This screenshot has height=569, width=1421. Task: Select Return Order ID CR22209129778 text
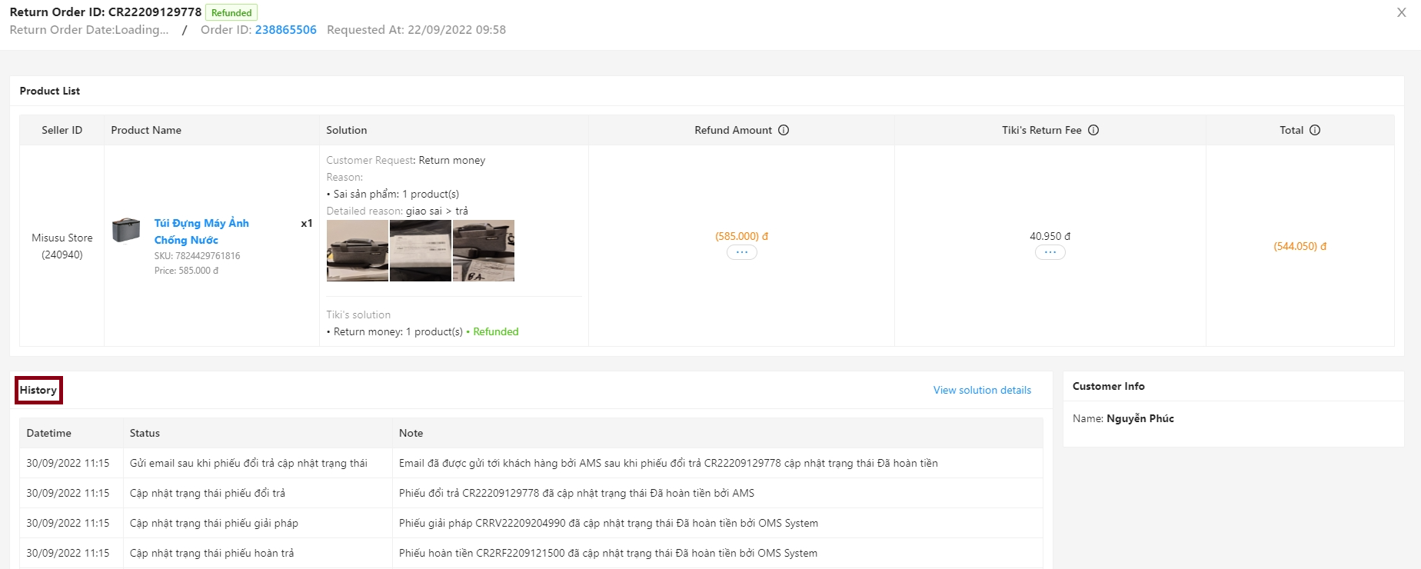pyautogui.click(x=105, y=12)
